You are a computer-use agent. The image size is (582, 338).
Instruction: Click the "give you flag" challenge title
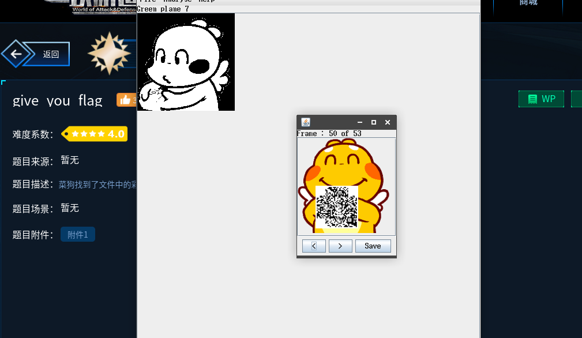point(57,100)
